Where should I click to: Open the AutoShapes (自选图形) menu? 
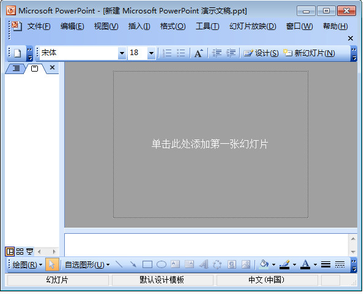pos(87,264)
